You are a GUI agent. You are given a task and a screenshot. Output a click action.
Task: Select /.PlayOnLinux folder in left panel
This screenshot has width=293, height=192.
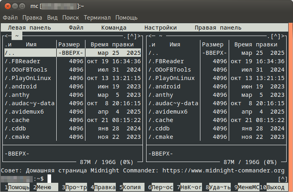(28, 78)
